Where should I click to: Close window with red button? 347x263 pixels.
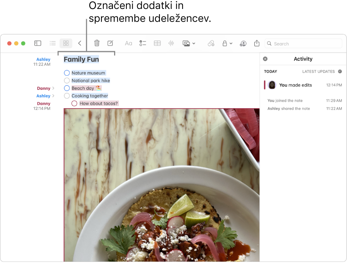[9, 43]
